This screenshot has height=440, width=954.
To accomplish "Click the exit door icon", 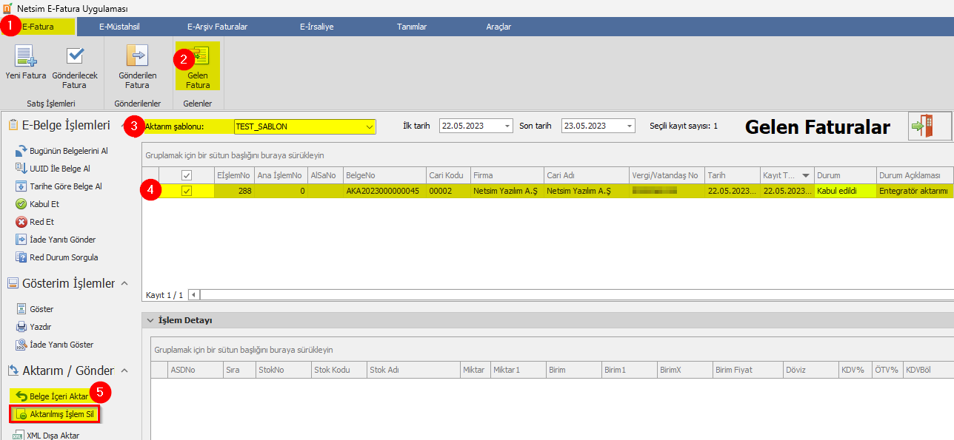I will 930,126.
